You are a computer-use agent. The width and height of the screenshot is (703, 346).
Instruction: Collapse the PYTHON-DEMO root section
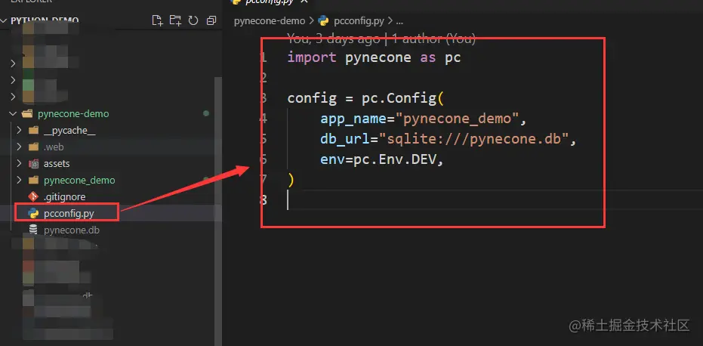click(x=4, y=20)
